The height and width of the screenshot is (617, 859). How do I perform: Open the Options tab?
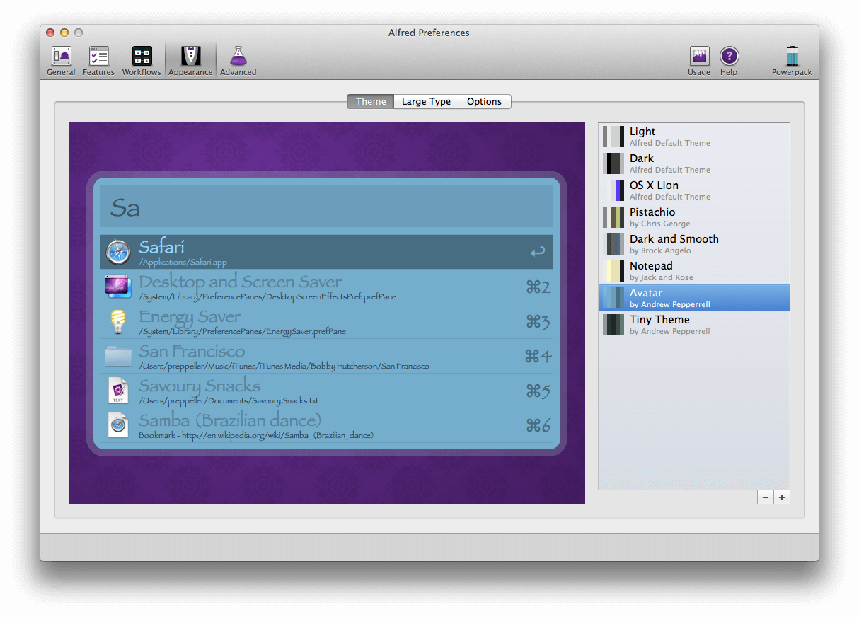coord(485,101)
